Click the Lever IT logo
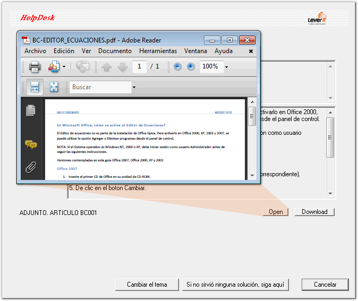Viewport: 358px width, 301px height. coord(317,18)
